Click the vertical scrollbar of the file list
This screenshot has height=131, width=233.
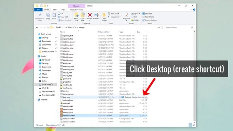coord(194,76)
